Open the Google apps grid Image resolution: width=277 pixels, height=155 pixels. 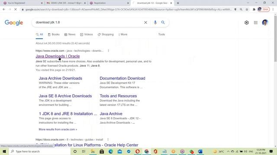click(256, 22)
